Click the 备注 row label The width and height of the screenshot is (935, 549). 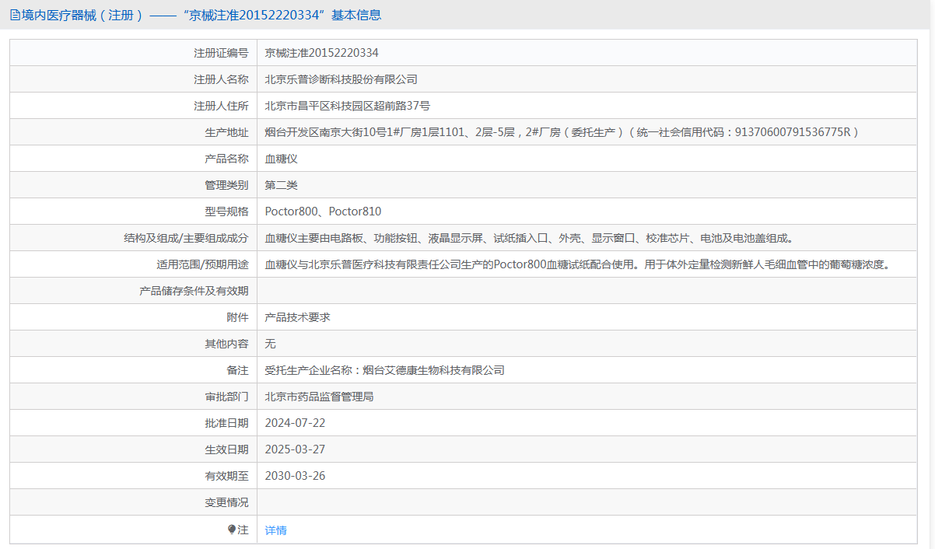pos(237,370)
